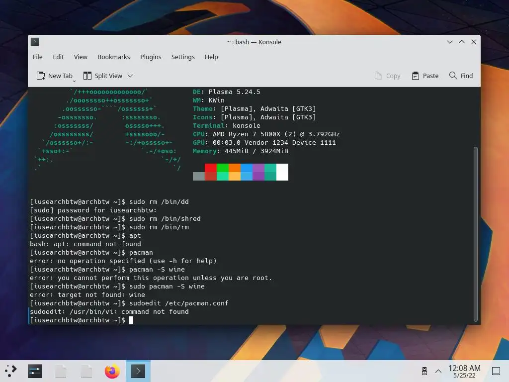Click the New Tab button
Image resolution: width=509 pixels, height=382 pixels.
pos(54,76)
